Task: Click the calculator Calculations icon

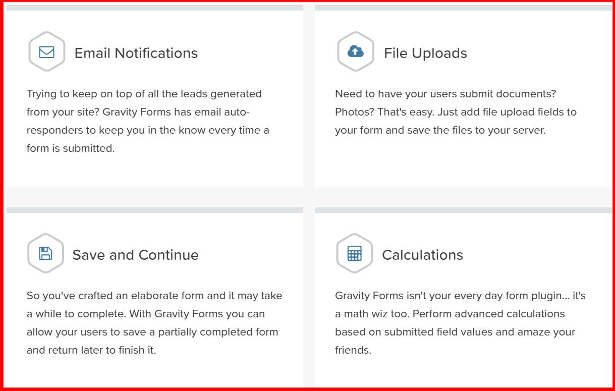Action: (x=355, y=253)
